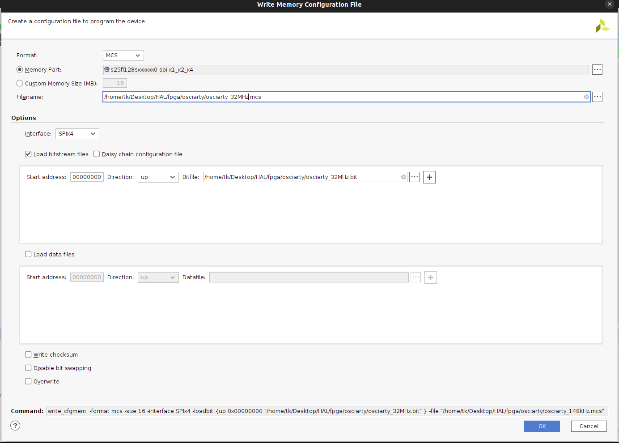Click into the bitfile Start address field
619x443 pixels.
click(x=87, y=177)
